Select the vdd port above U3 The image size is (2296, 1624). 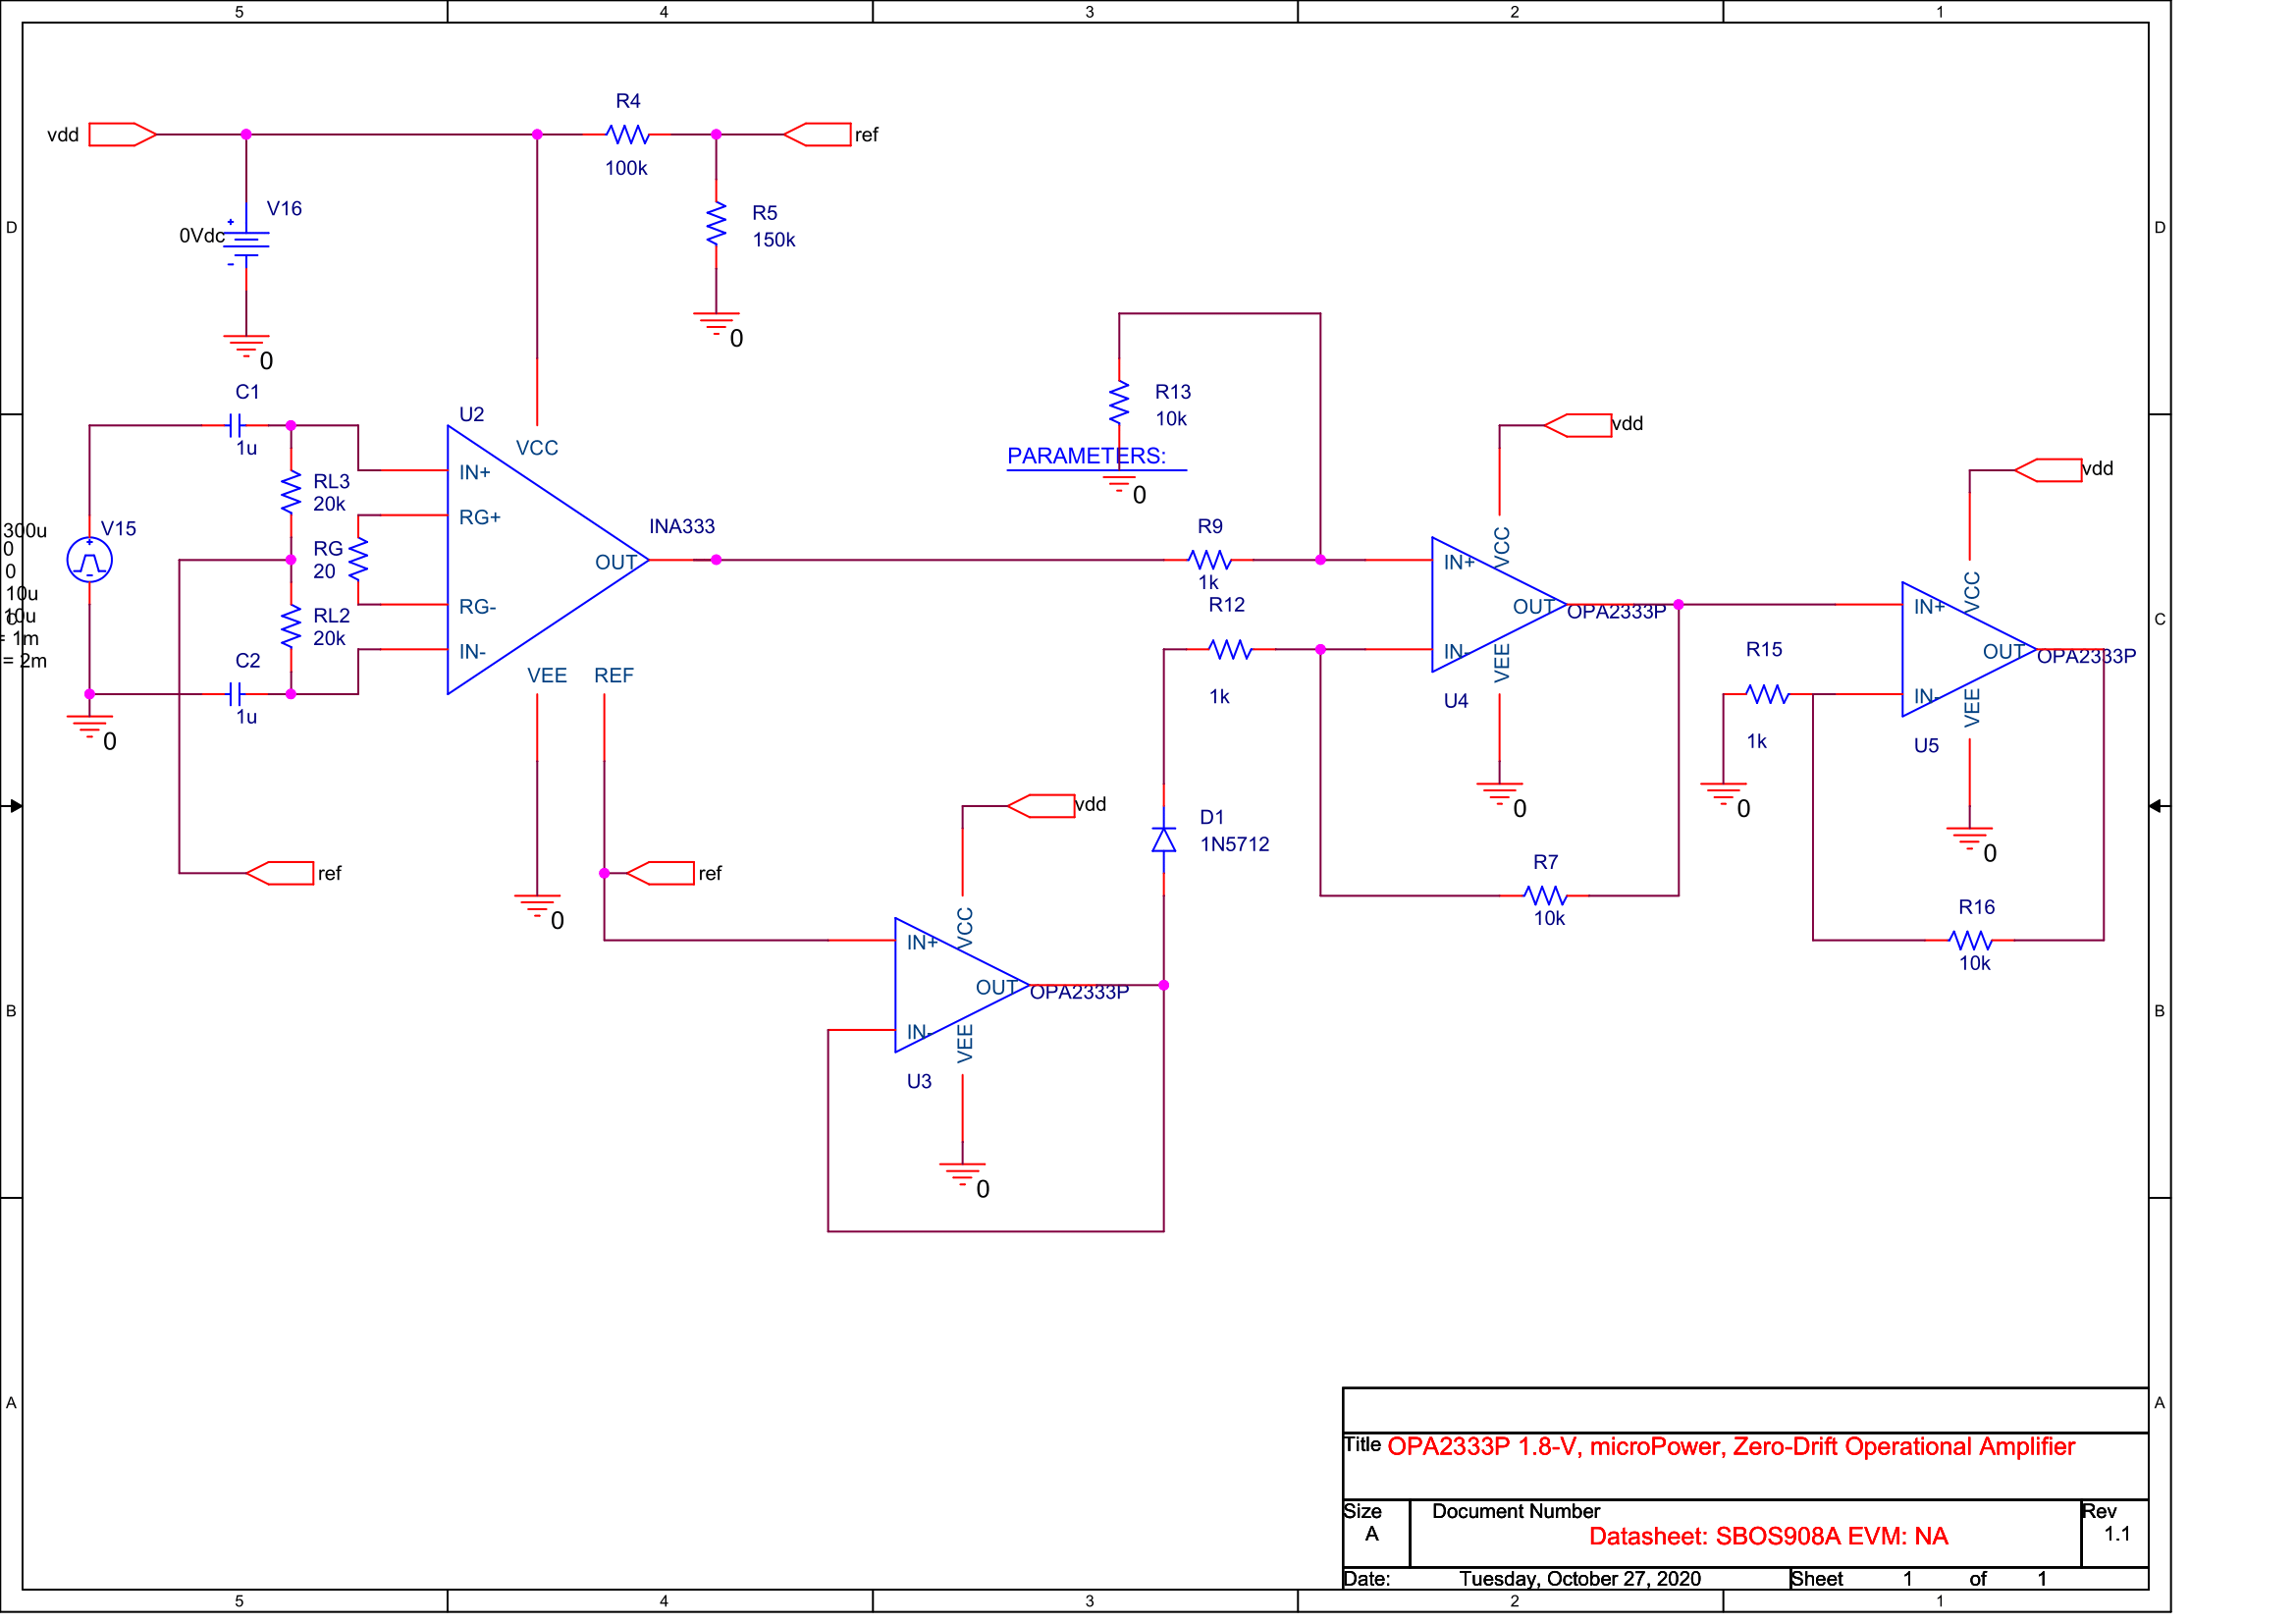[1041, 806]
